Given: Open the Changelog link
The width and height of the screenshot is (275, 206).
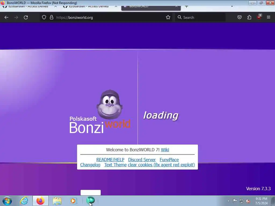Looking at the screenshot, I should click(90, 165).
